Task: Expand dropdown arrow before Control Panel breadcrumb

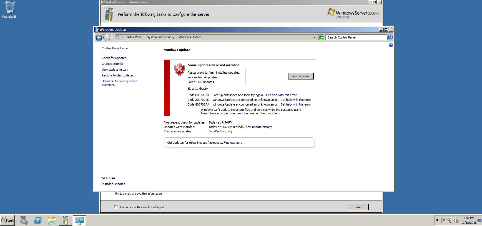Action: [122, 37]
